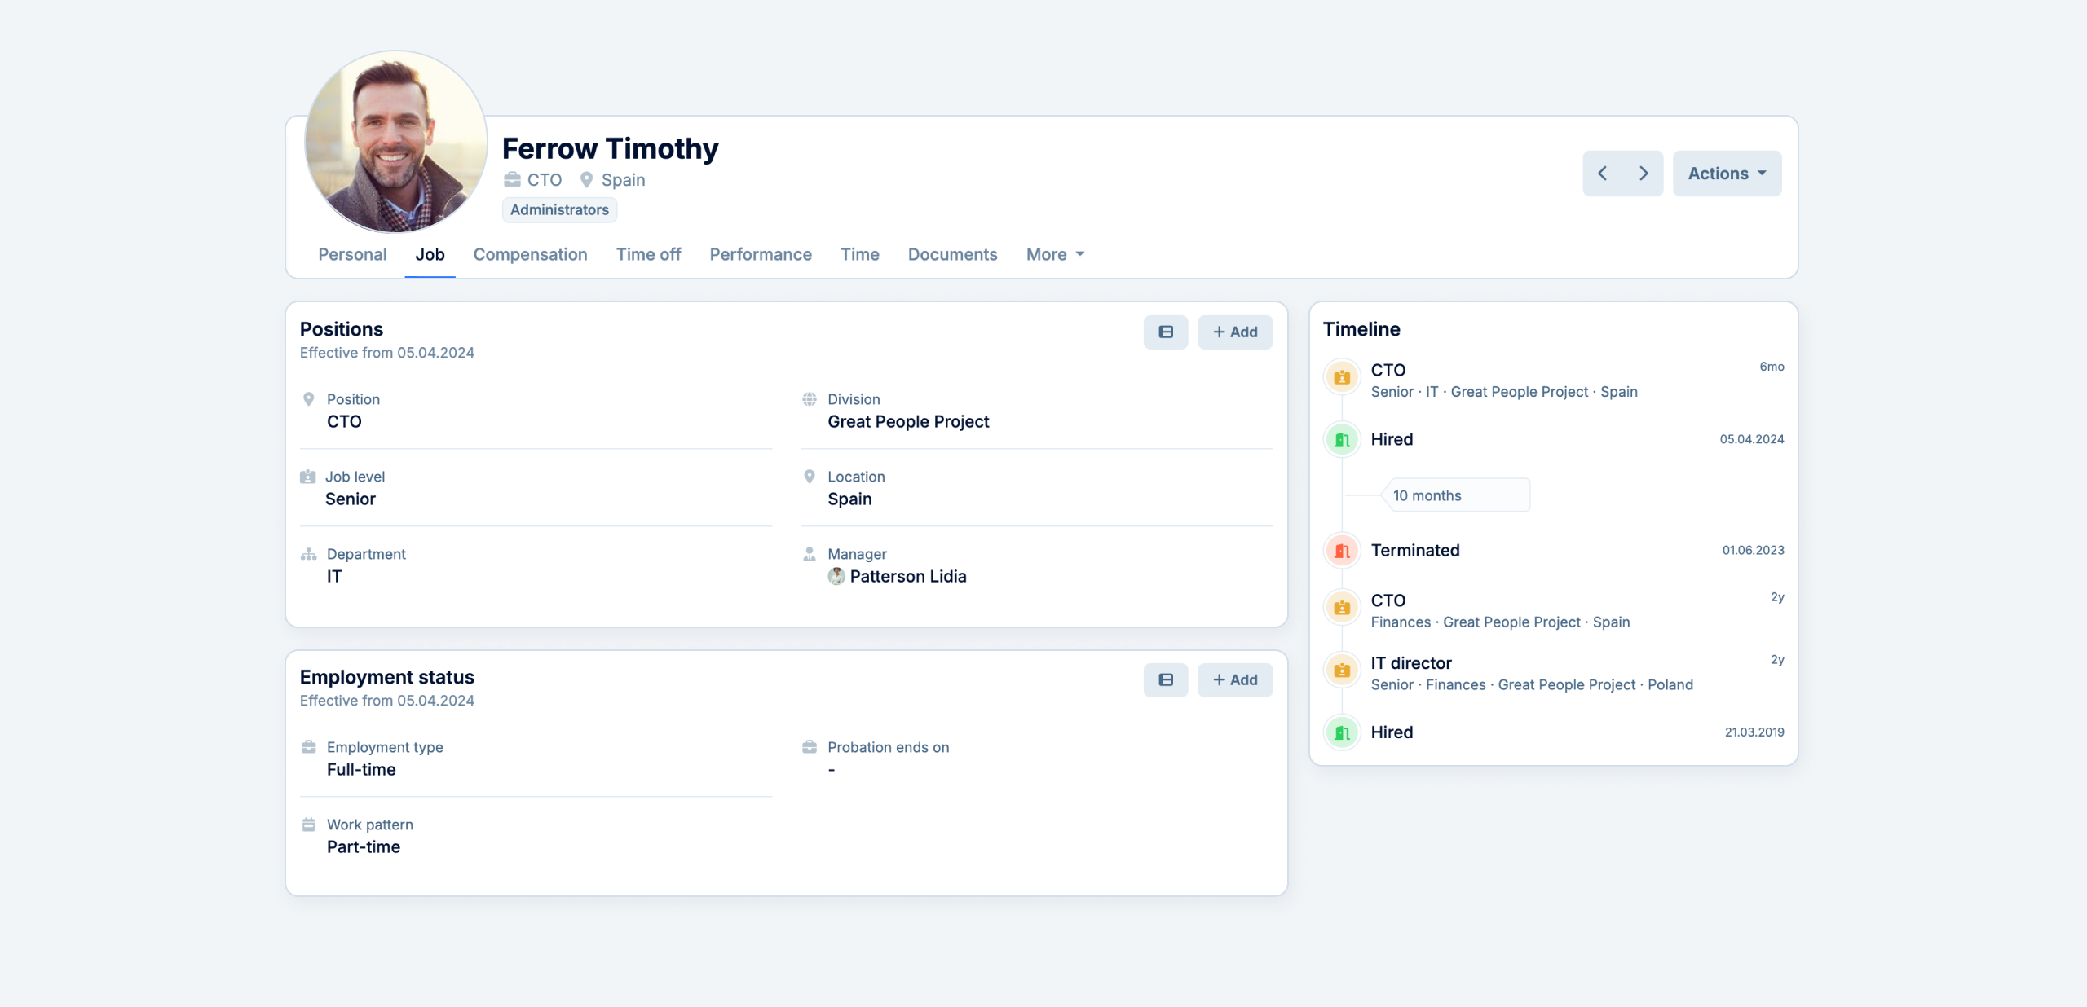The width and height of the screenshot is (2087, 1007).
Task: Open the Actions dropdown menu
Action: (x=1727, y=174)
